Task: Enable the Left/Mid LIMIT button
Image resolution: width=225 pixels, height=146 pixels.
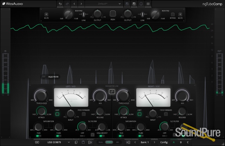Action: [57, 114]
